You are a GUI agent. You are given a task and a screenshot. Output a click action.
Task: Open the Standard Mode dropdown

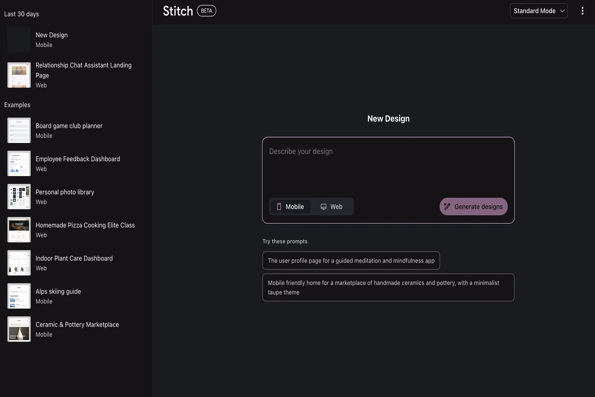pyautogui.click(x=538, y=11)
